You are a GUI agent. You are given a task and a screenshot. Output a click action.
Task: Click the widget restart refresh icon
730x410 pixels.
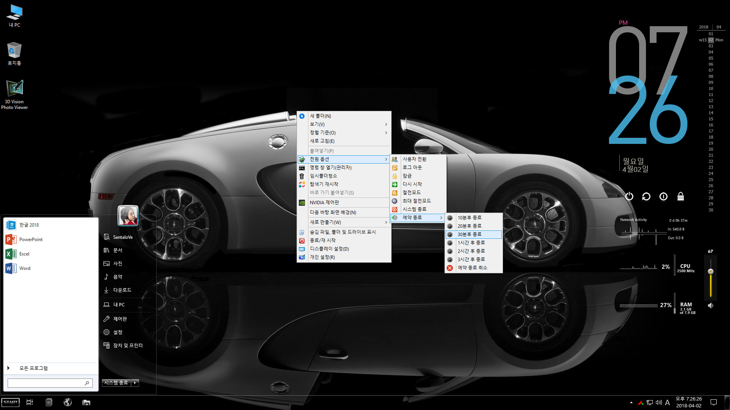pyautogui.click(x=646, y=196)
